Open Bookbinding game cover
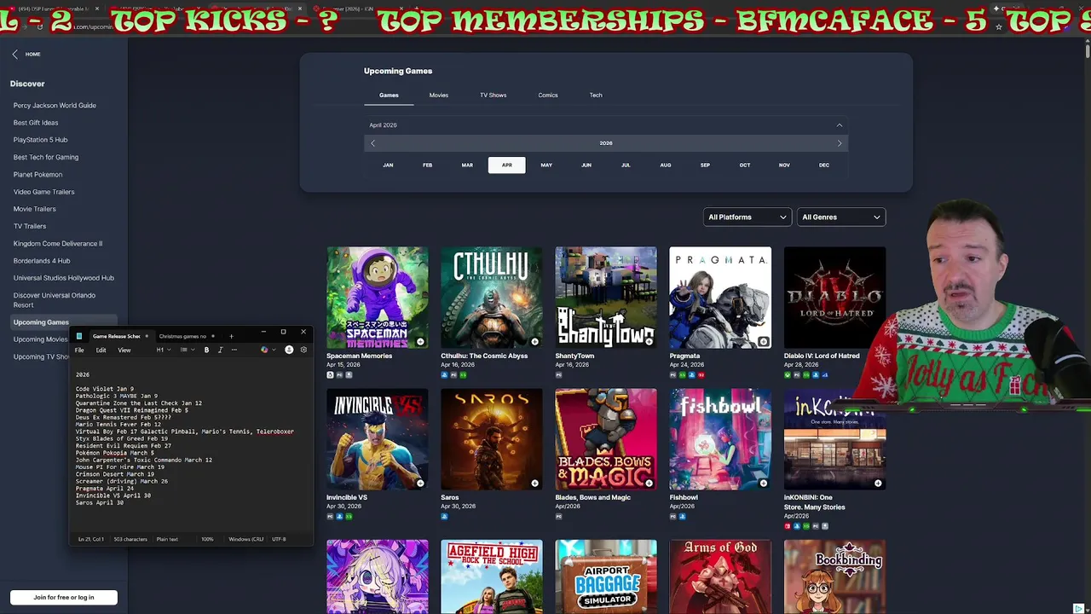Viewport: 1091px width, 614px height. 834,576
